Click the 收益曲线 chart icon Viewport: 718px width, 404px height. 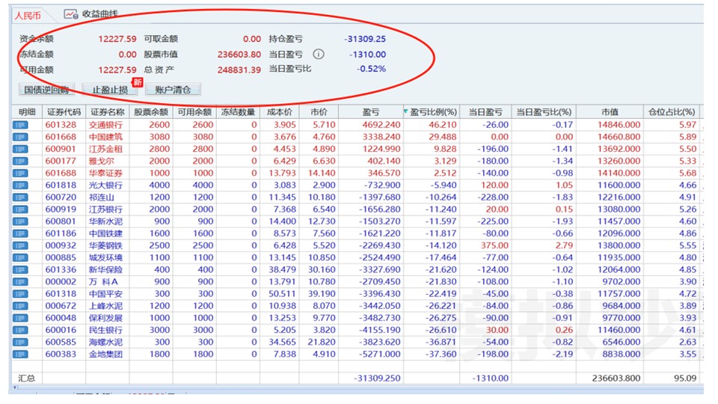click(71, 14)
